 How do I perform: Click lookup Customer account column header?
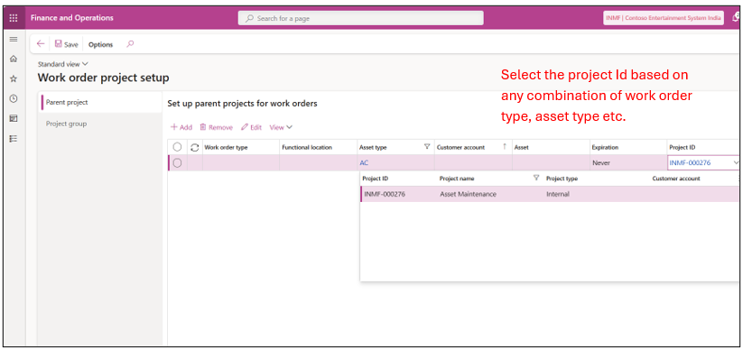676,179
